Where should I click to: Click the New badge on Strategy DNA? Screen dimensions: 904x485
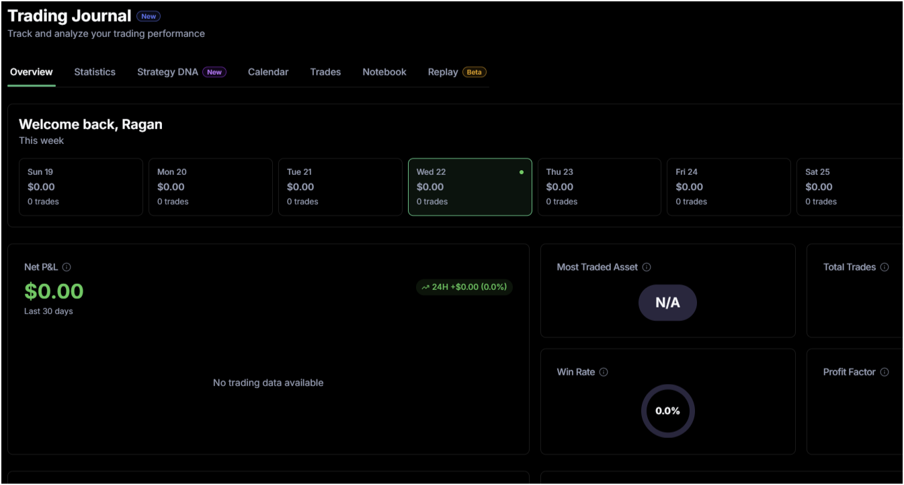214,72
